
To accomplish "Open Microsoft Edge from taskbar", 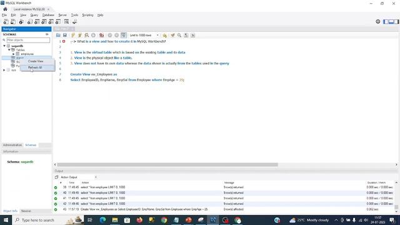I will coord(102,220).
